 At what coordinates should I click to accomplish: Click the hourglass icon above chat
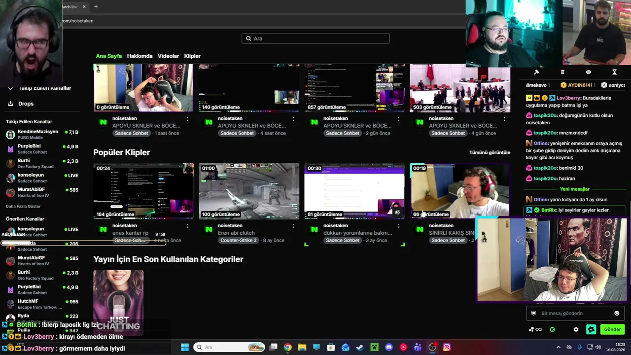tap(614, 72)
